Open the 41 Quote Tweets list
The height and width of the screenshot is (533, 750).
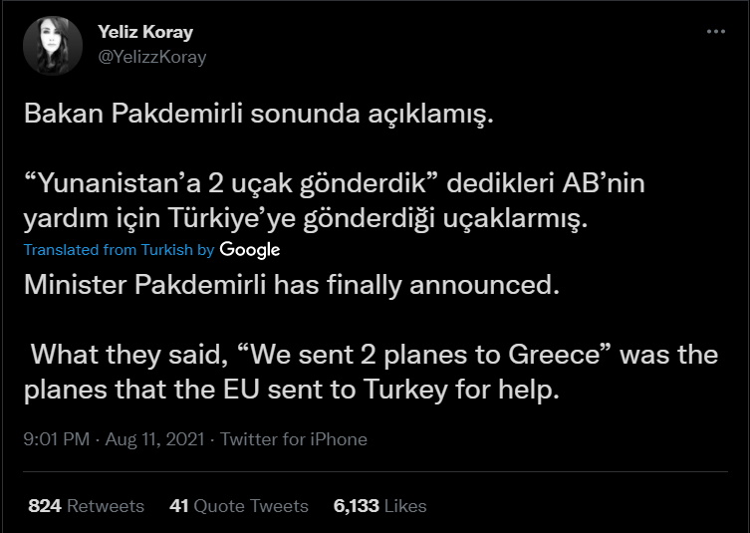click(x=239, y=506)
